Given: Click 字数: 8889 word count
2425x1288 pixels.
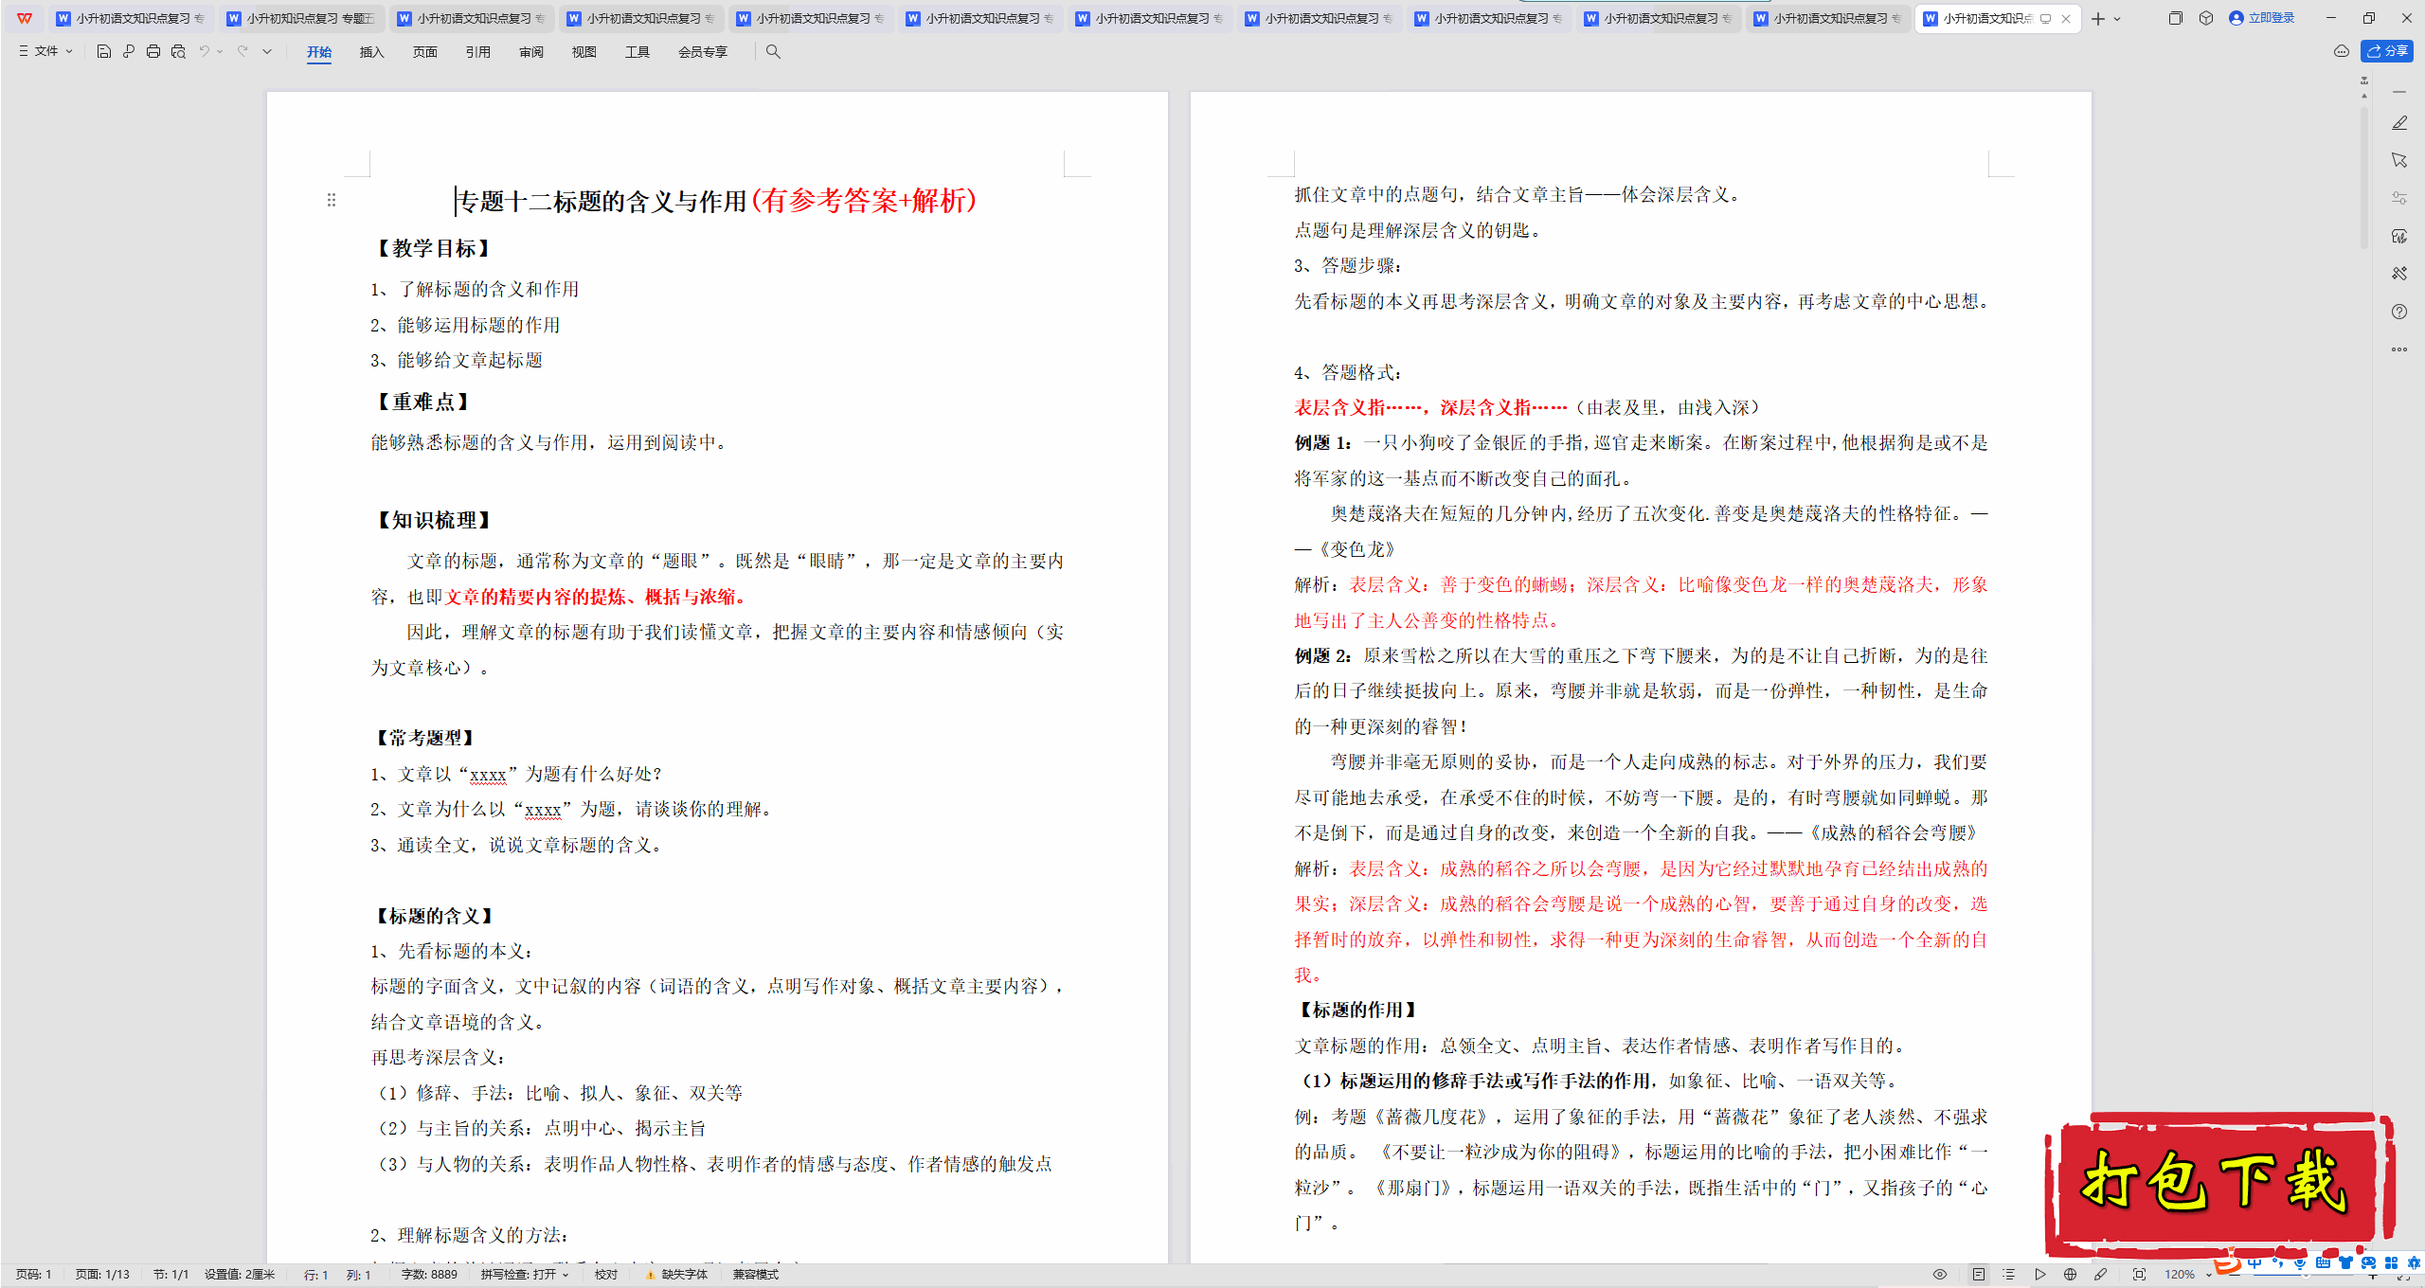Looking at the screenshot, I should pos(429,1275).
